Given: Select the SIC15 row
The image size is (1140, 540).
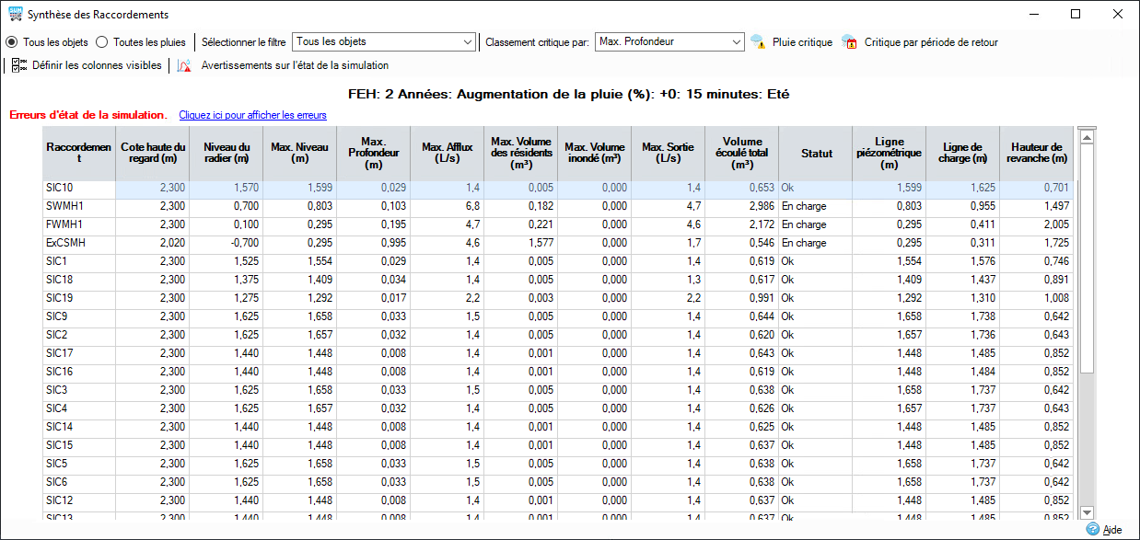Looking at the screenshot, I should tap(558, 445).
